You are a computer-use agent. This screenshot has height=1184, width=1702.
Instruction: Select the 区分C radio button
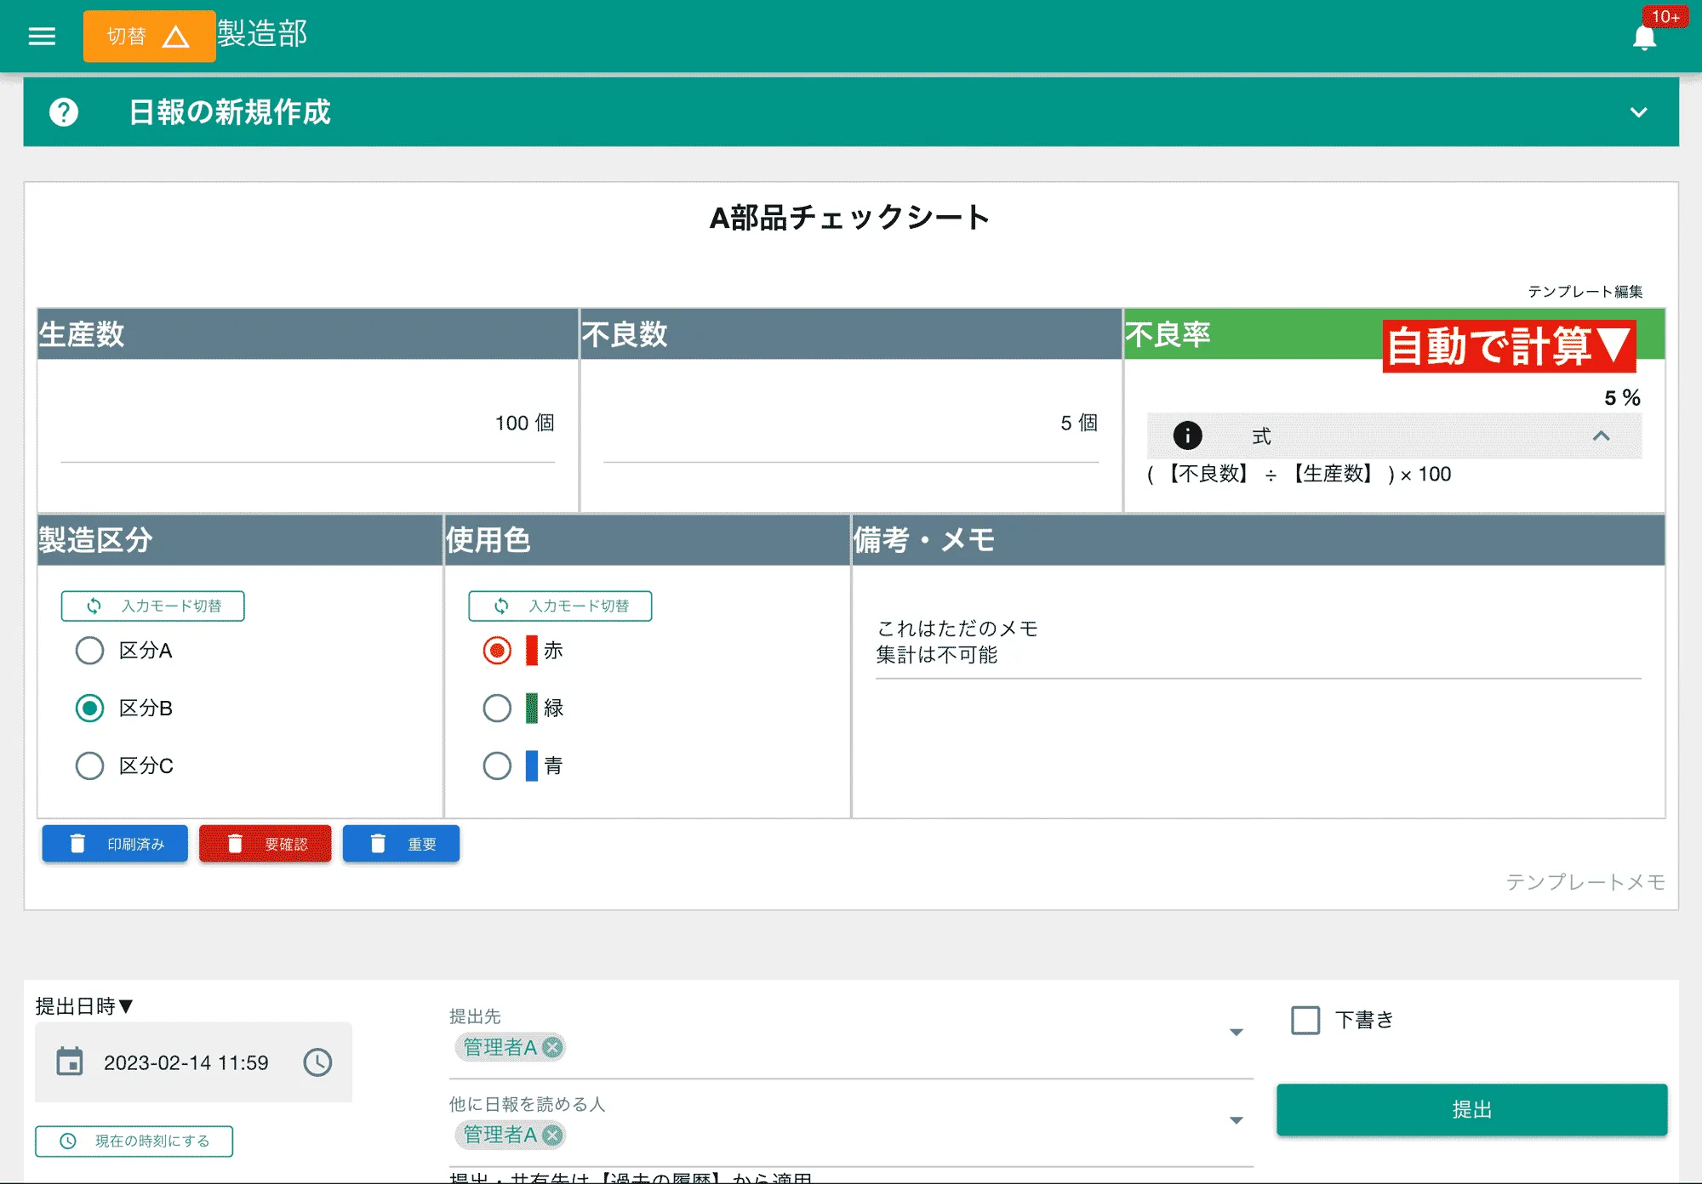tap(89, 766)
